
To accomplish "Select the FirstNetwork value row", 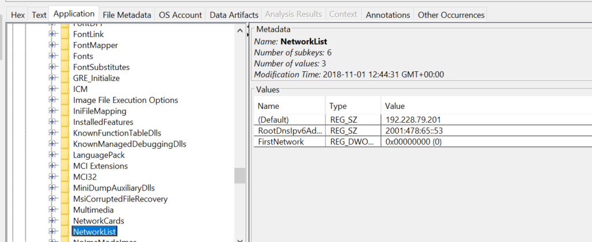I will click(x=423, y=142).
